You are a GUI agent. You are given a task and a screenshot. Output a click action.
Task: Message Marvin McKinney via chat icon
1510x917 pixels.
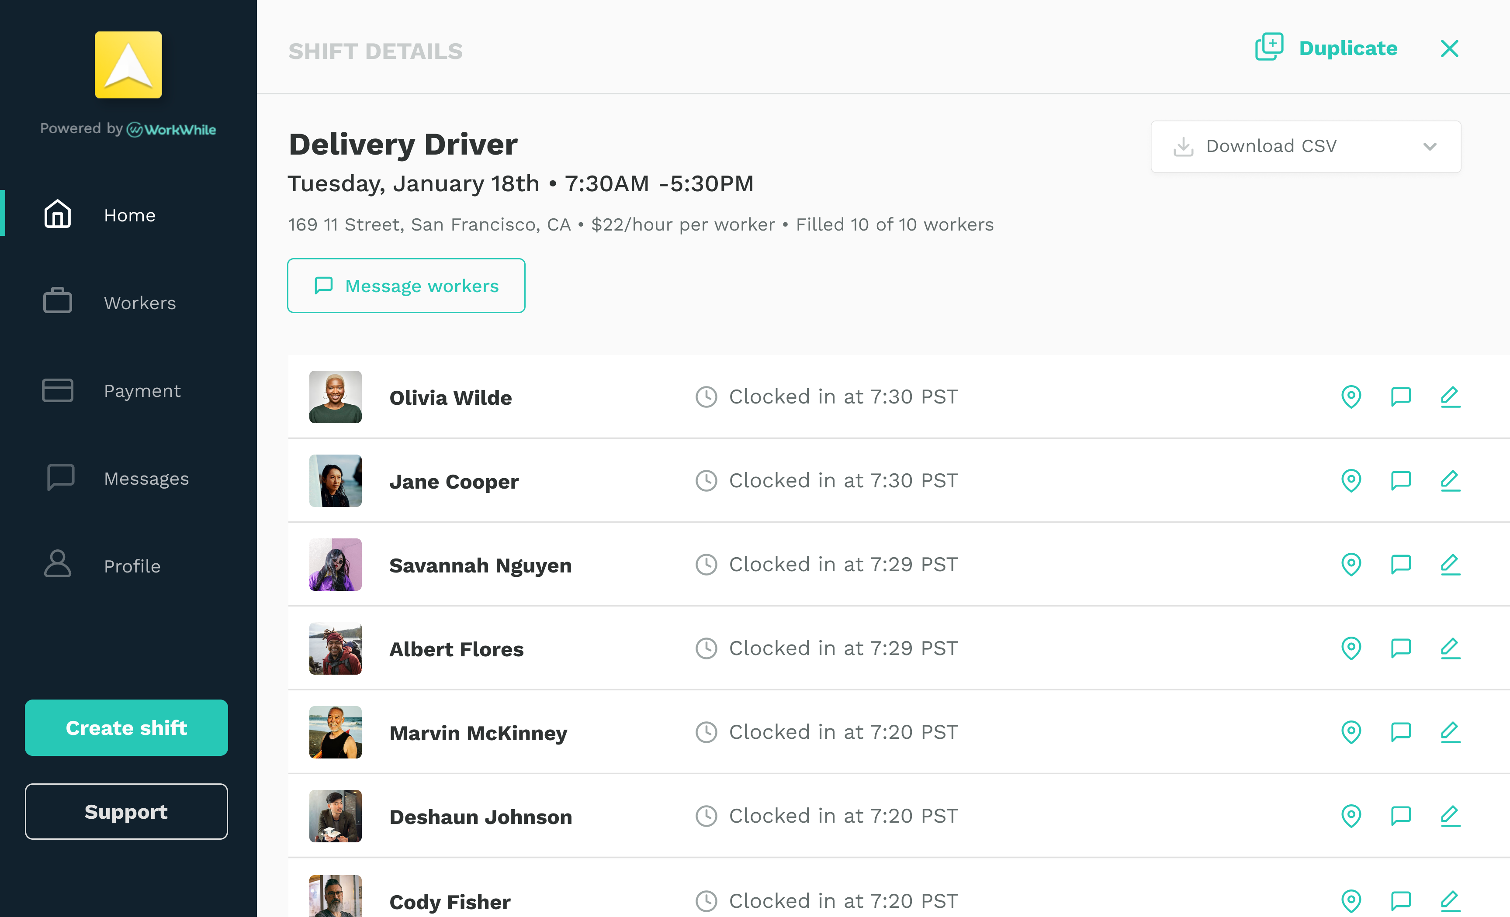(1400, 732)
